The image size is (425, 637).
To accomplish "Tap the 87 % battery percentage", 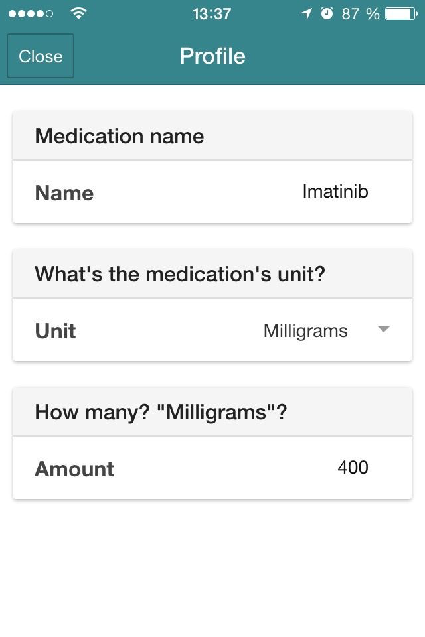I will click(x=361, y=14).
